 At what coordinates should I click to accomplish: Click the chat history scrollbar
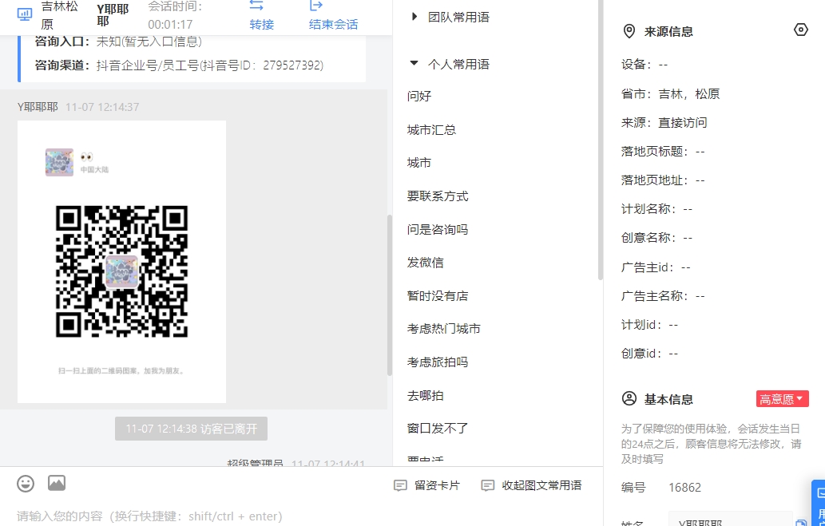point(390,295)
